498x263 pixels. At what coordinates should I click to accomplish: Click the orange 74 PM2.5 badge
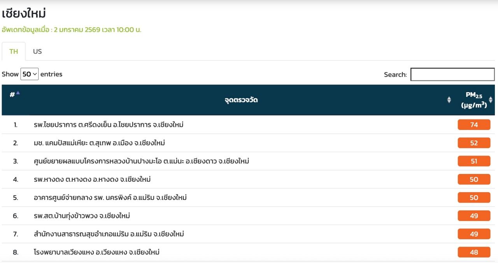[473, 125]
